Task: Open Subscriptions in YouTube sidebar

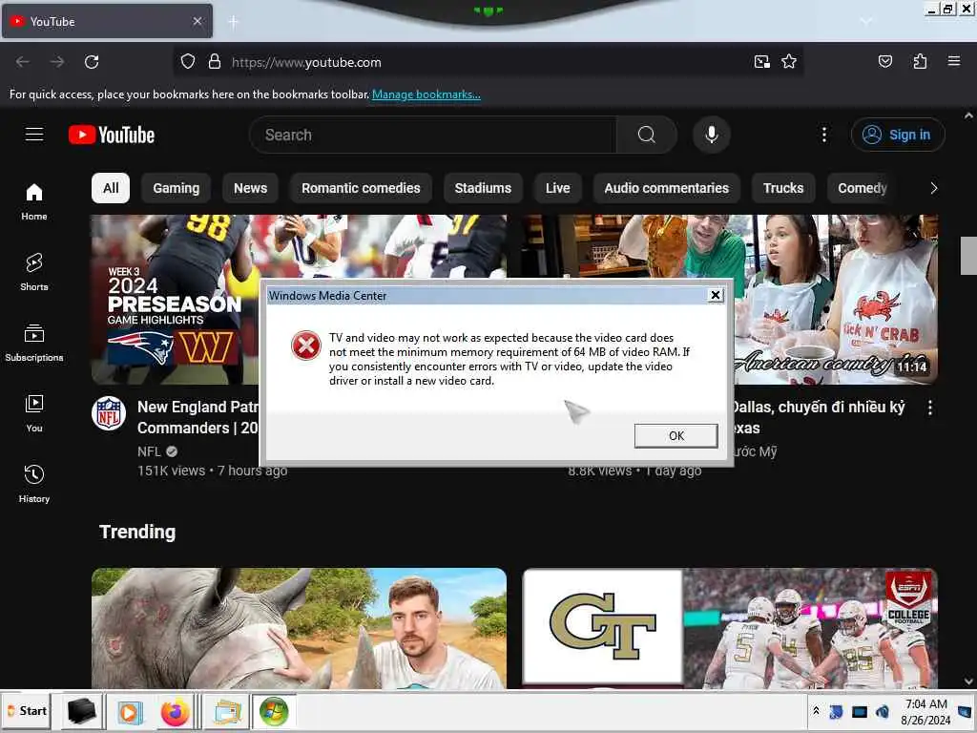Action: click(34, 343)
